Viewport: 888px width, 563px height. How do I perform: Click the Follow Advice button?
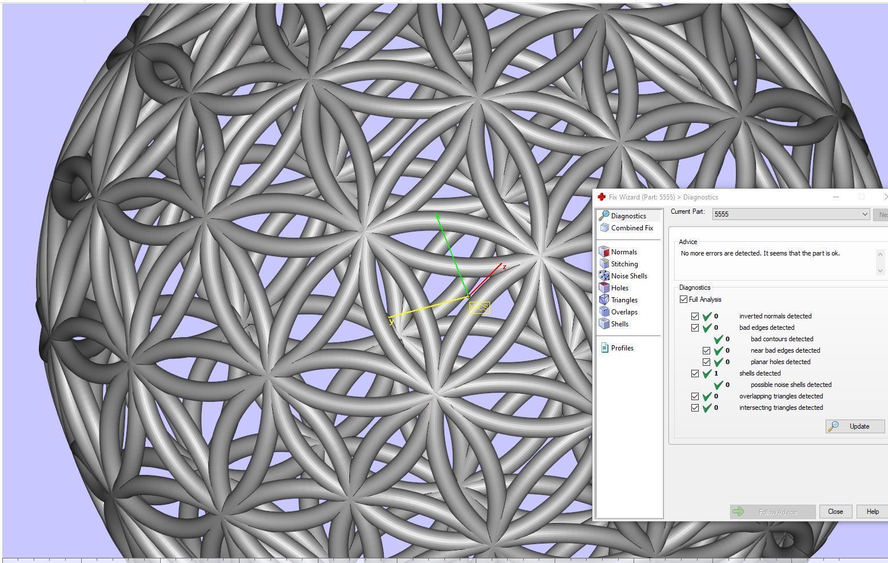(x=772, y=512)
